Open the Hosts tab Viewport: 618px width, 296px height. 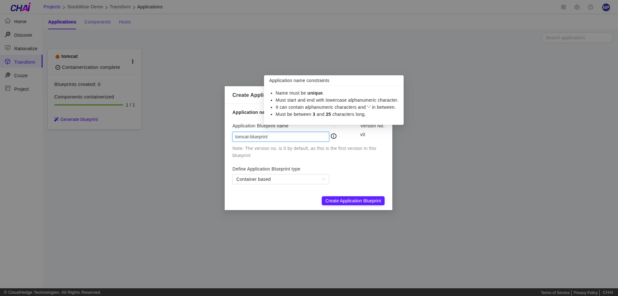pyautogui.click(x=125, y=22)
